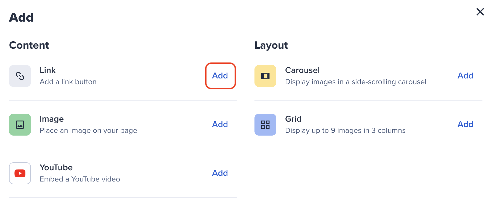Click the red YouTube play icon
Screen dimensions: 492x205
pos(20,173)
